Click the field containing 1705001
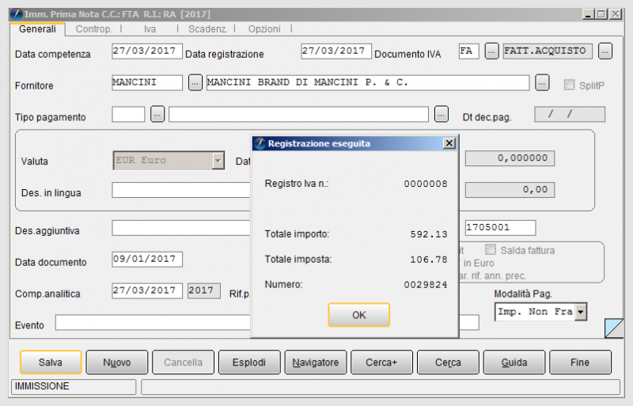633x406 pixels. coord(500,228)
